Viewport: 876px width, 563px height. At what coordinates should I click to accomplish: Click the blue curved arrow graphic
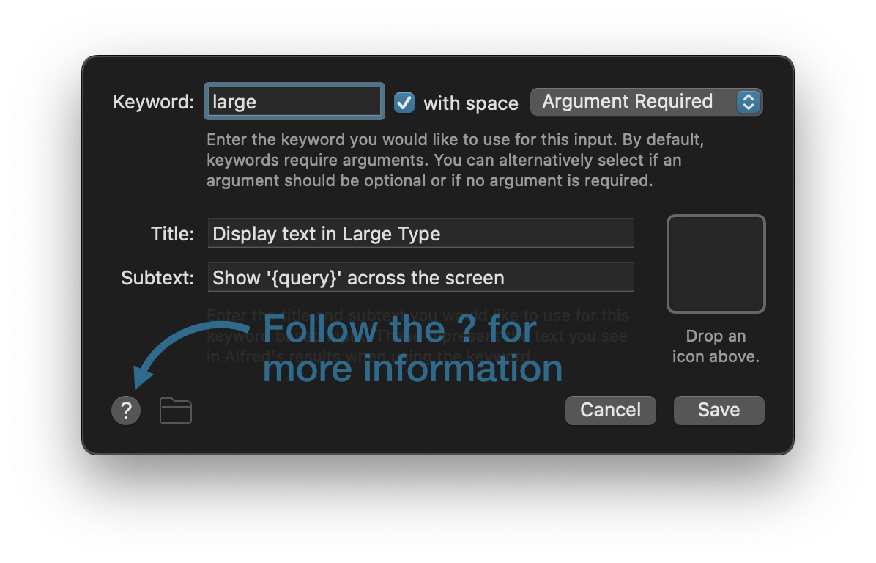coord(183,348)
